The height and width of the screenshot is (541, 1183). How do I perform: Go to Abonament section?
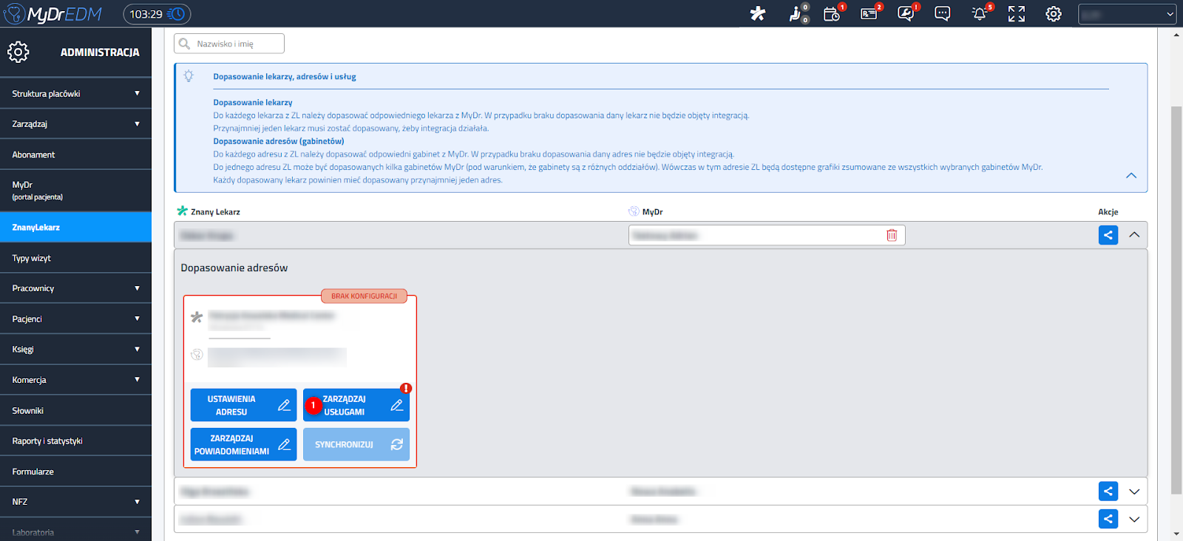coord(75,154)
